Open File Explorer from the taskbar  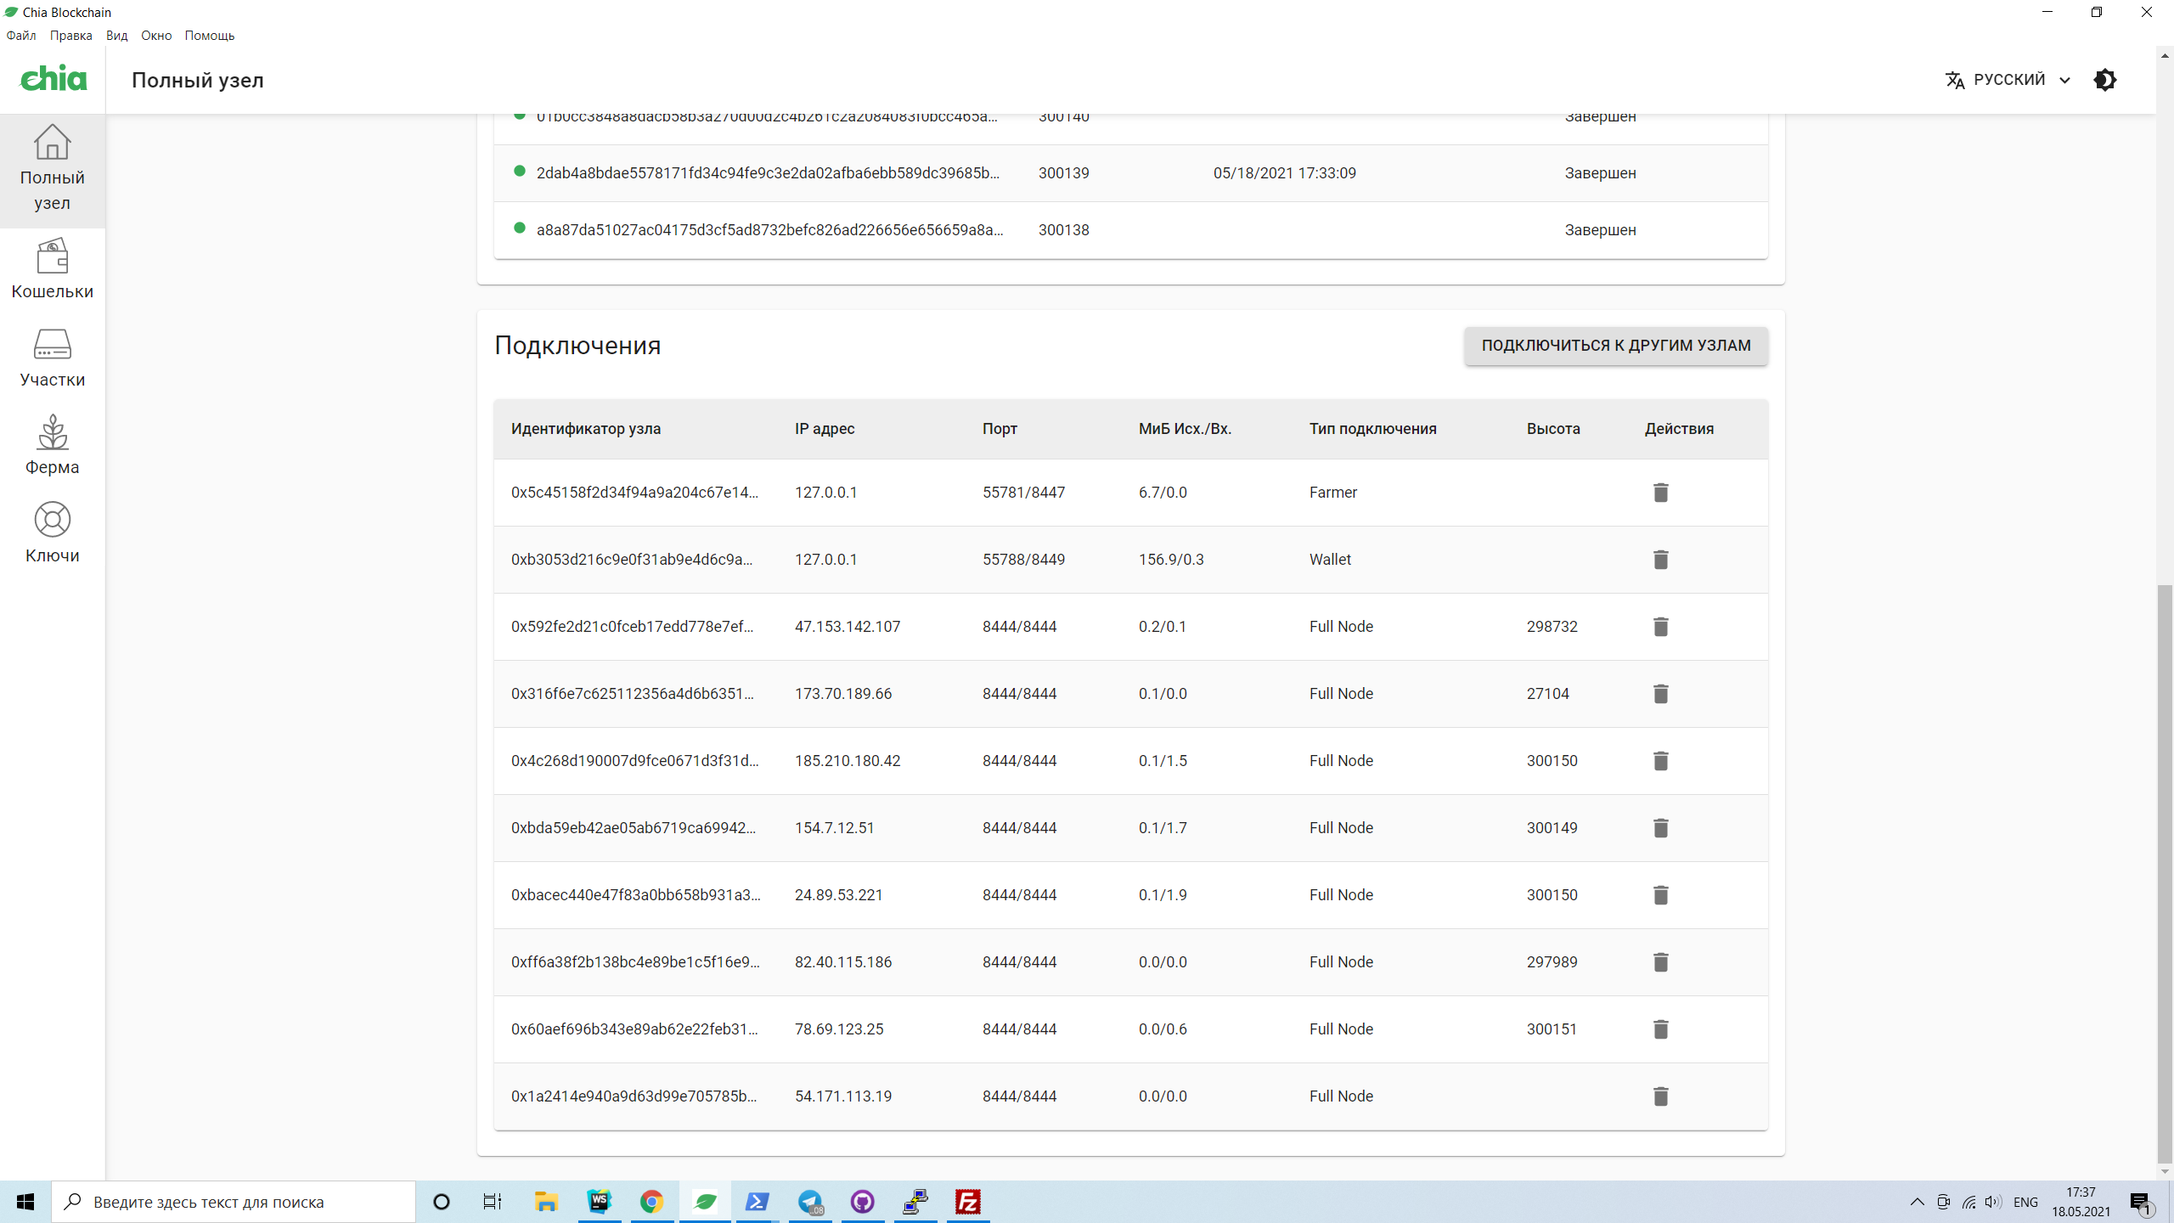(546, 1202)
